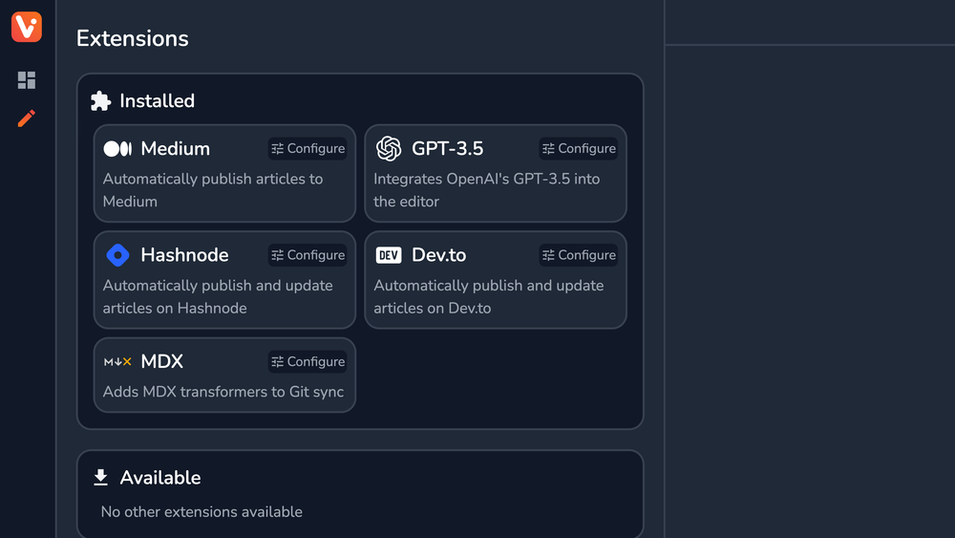This screenshot has width=955, height=538.
Task: Click the Available section heading
Action: (160, 478)
